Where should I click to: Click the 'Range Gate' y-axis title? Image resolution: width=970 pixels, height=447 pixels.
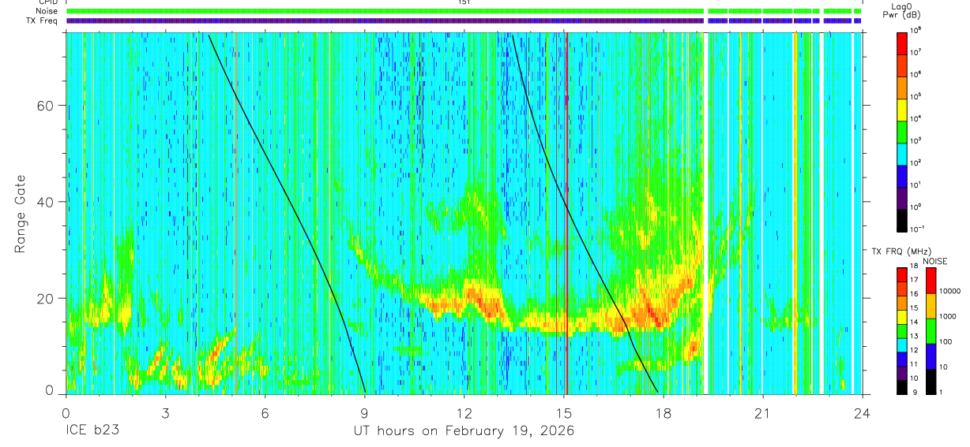point(21,214)
